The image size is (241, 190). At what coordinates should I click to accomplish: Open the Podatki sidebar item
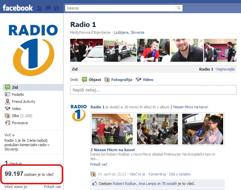click(18, 94)
